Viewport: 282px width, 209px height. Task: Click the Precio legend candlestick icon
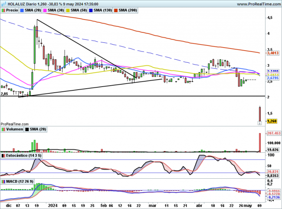pos(3,10)
